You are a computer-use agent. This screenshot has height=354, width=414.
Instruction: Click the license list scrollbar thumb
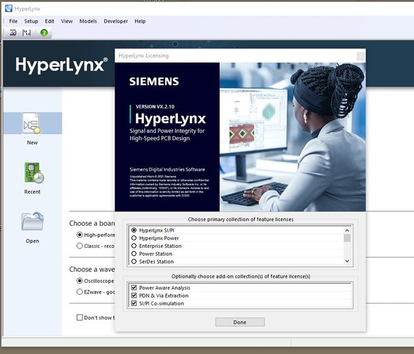[x=347, y=238]
